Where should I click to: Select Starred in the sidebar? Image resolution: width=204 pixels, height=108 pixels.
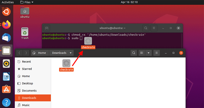[x=33, y=69]
